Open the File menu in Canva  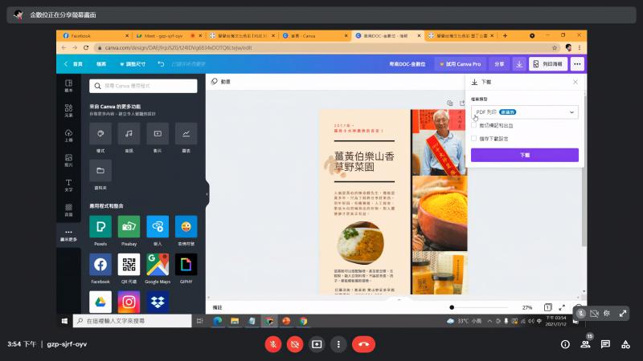101,63
